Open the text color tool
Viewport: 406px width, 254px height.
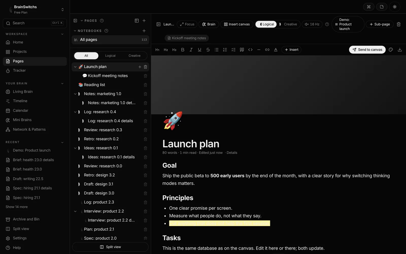coord(276,50)
